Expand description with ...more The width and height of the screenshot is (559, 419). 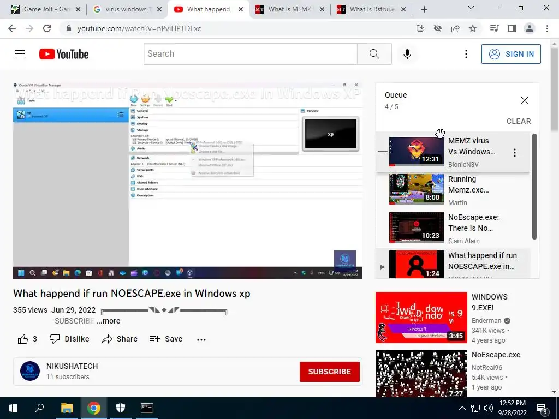pyautogui.click(x=109, y=321)
